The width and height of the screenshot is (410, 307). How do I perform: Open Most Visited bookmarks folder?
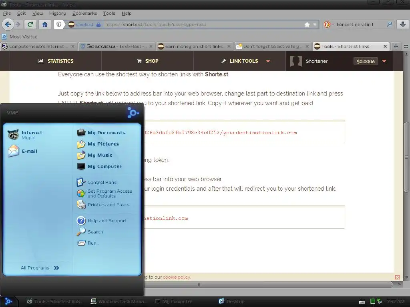click(20, 37)
